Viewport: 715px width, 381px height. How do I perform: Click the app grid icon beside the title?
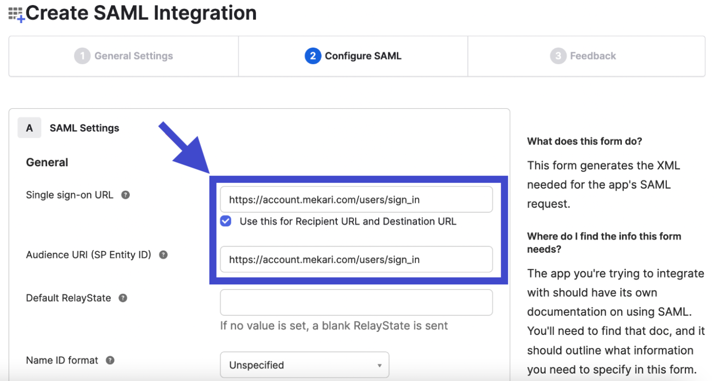pos(16,14)
